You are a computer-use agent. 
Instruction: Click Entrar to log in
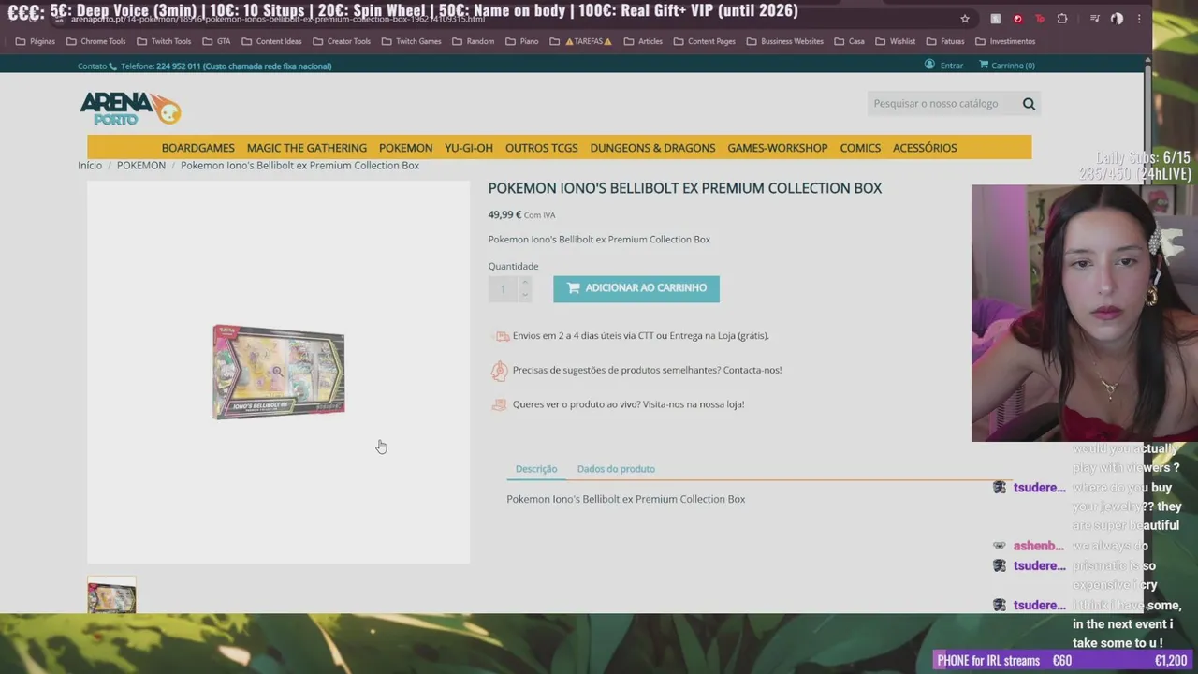(x=944, y=66)
